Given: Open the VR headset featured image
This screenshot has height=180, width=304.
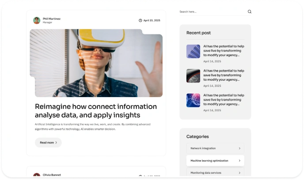Looking at the screenshot, I should click(96, 63).
